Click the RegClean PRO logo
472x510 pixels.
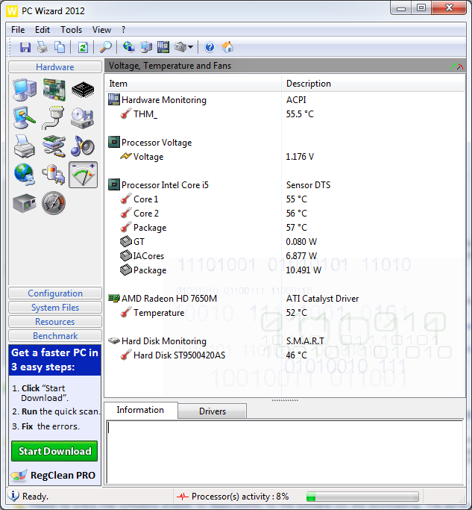tap(54, 476)
